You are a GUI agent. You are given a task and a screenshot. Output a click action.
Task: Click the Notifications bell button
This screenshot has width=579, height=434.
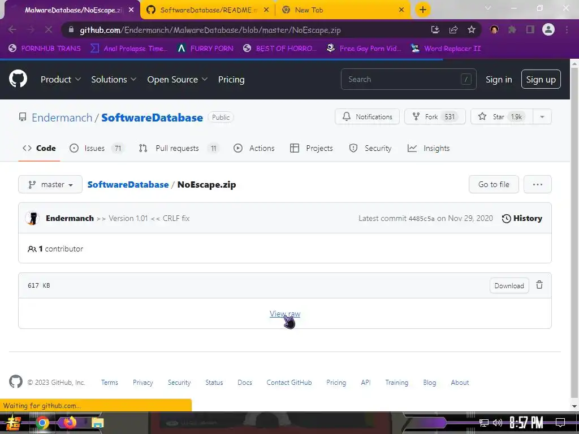tap(367, 116)
